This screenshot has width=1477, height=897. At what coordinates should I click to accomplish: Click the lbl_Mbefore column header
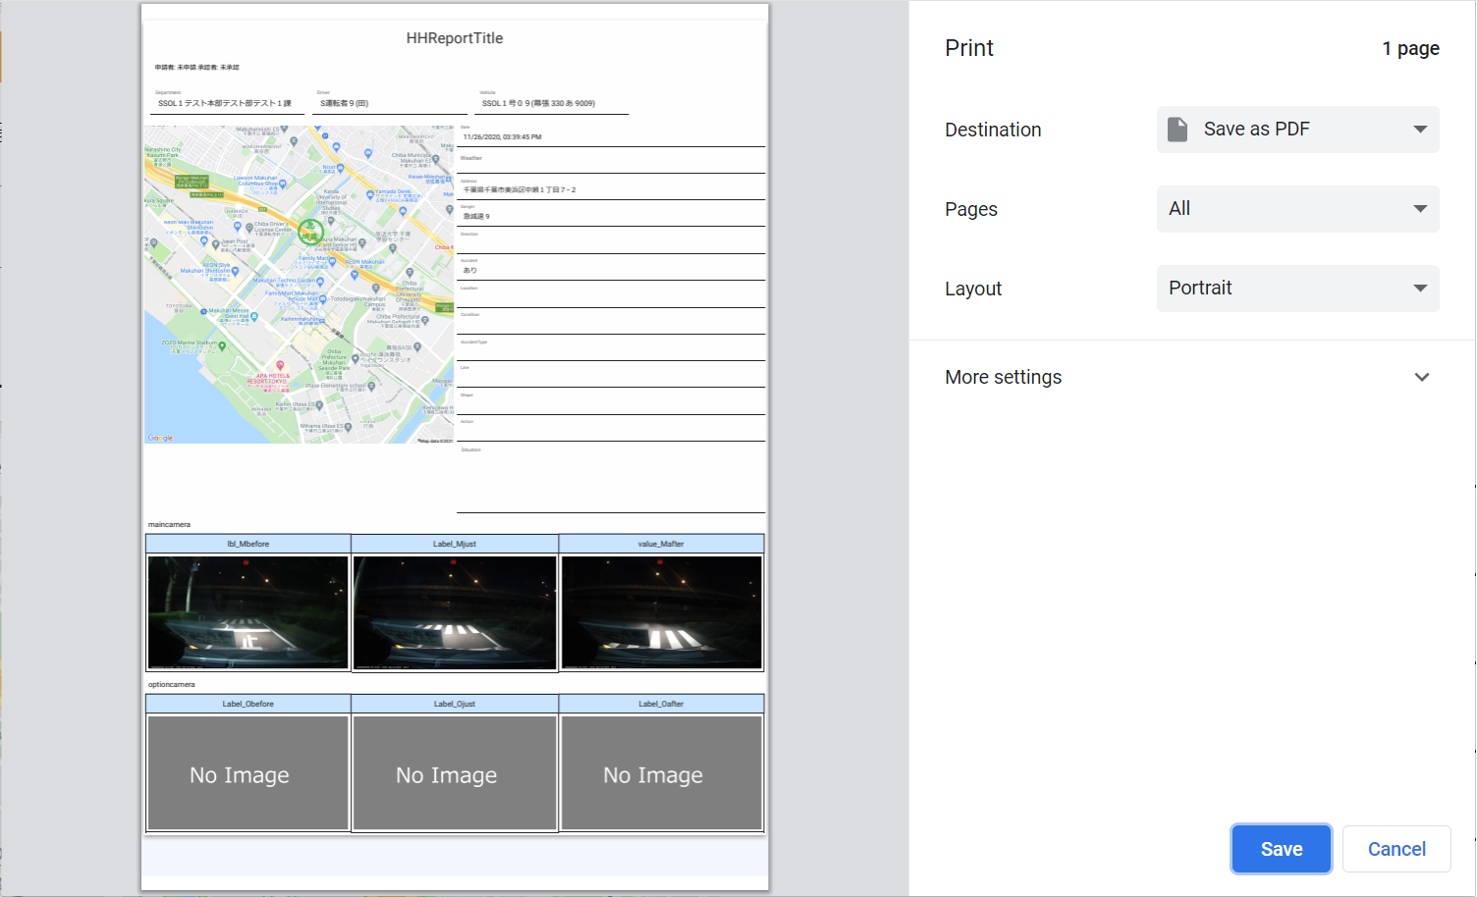[x=247, y=544]
